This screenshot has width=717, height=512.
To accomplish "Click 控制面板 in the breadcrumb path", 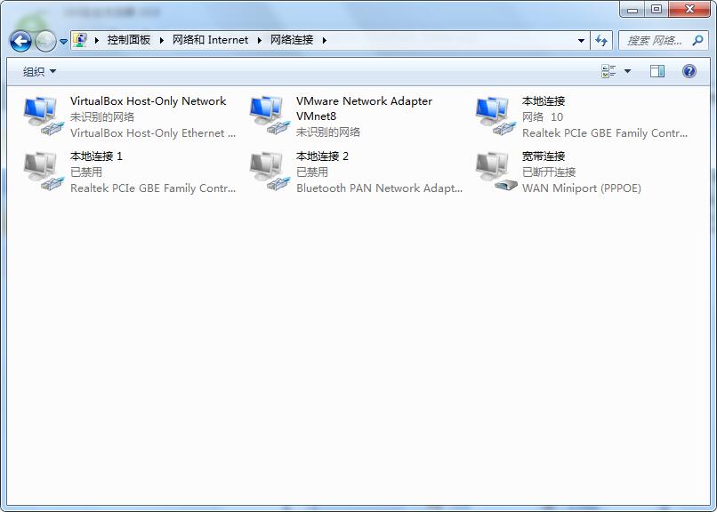I will 129,40.
